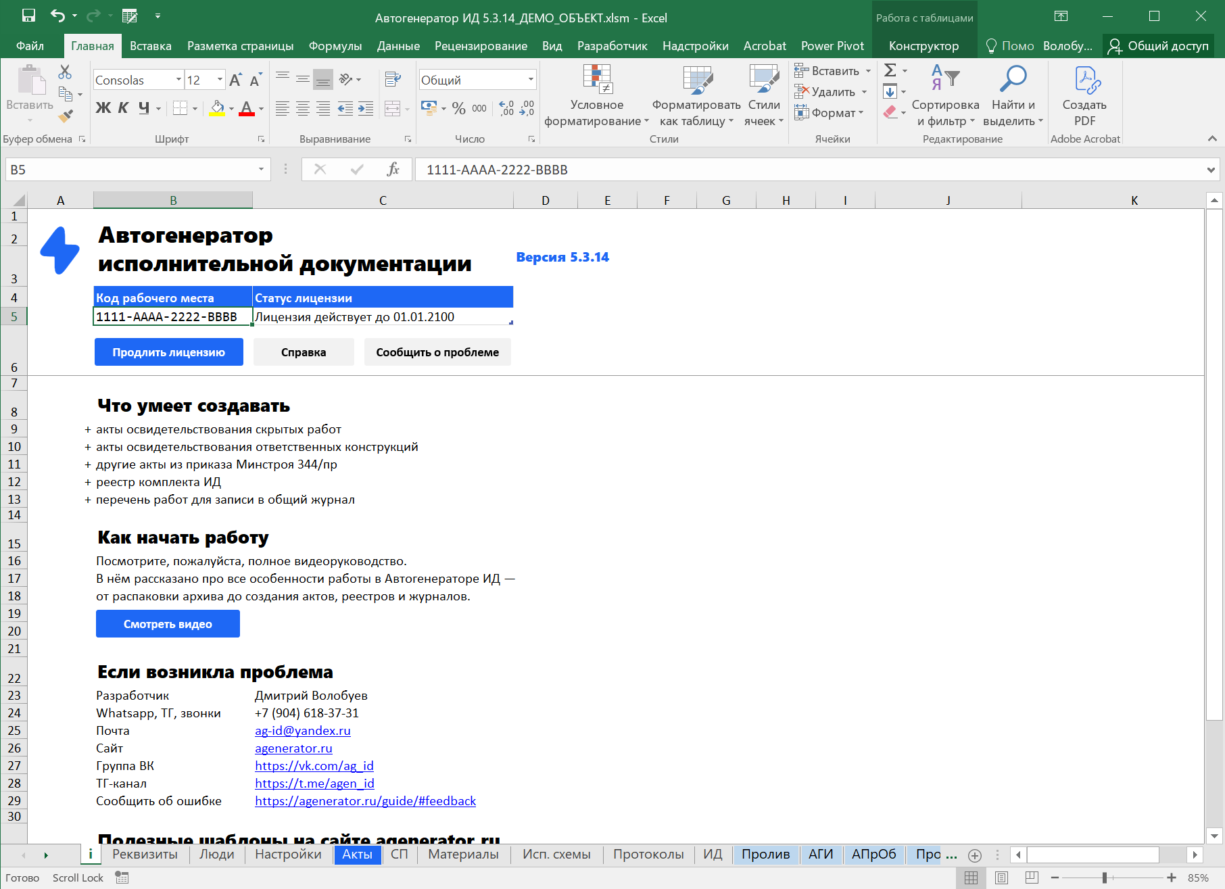Add a new sheet with plus icon
This screenshot has height=889, width=1225.
(975, 855)
